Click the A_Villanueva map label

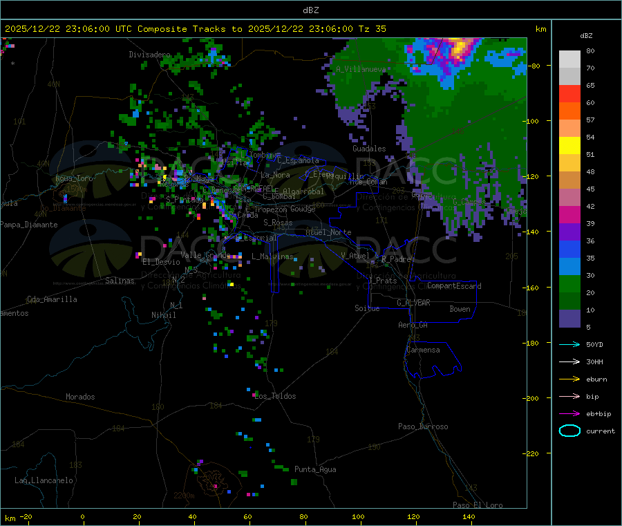tap(361, 69)
